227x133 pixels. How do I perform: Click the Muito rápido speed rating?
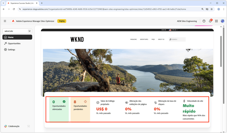click(x=189, y=108)
